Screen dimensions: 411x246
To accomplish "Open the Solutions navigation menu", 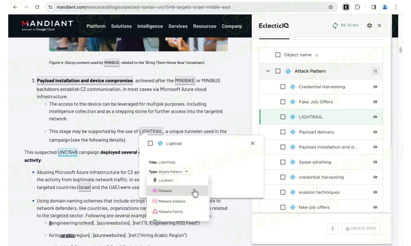I will pyautogui.click(x=121, y=26).
